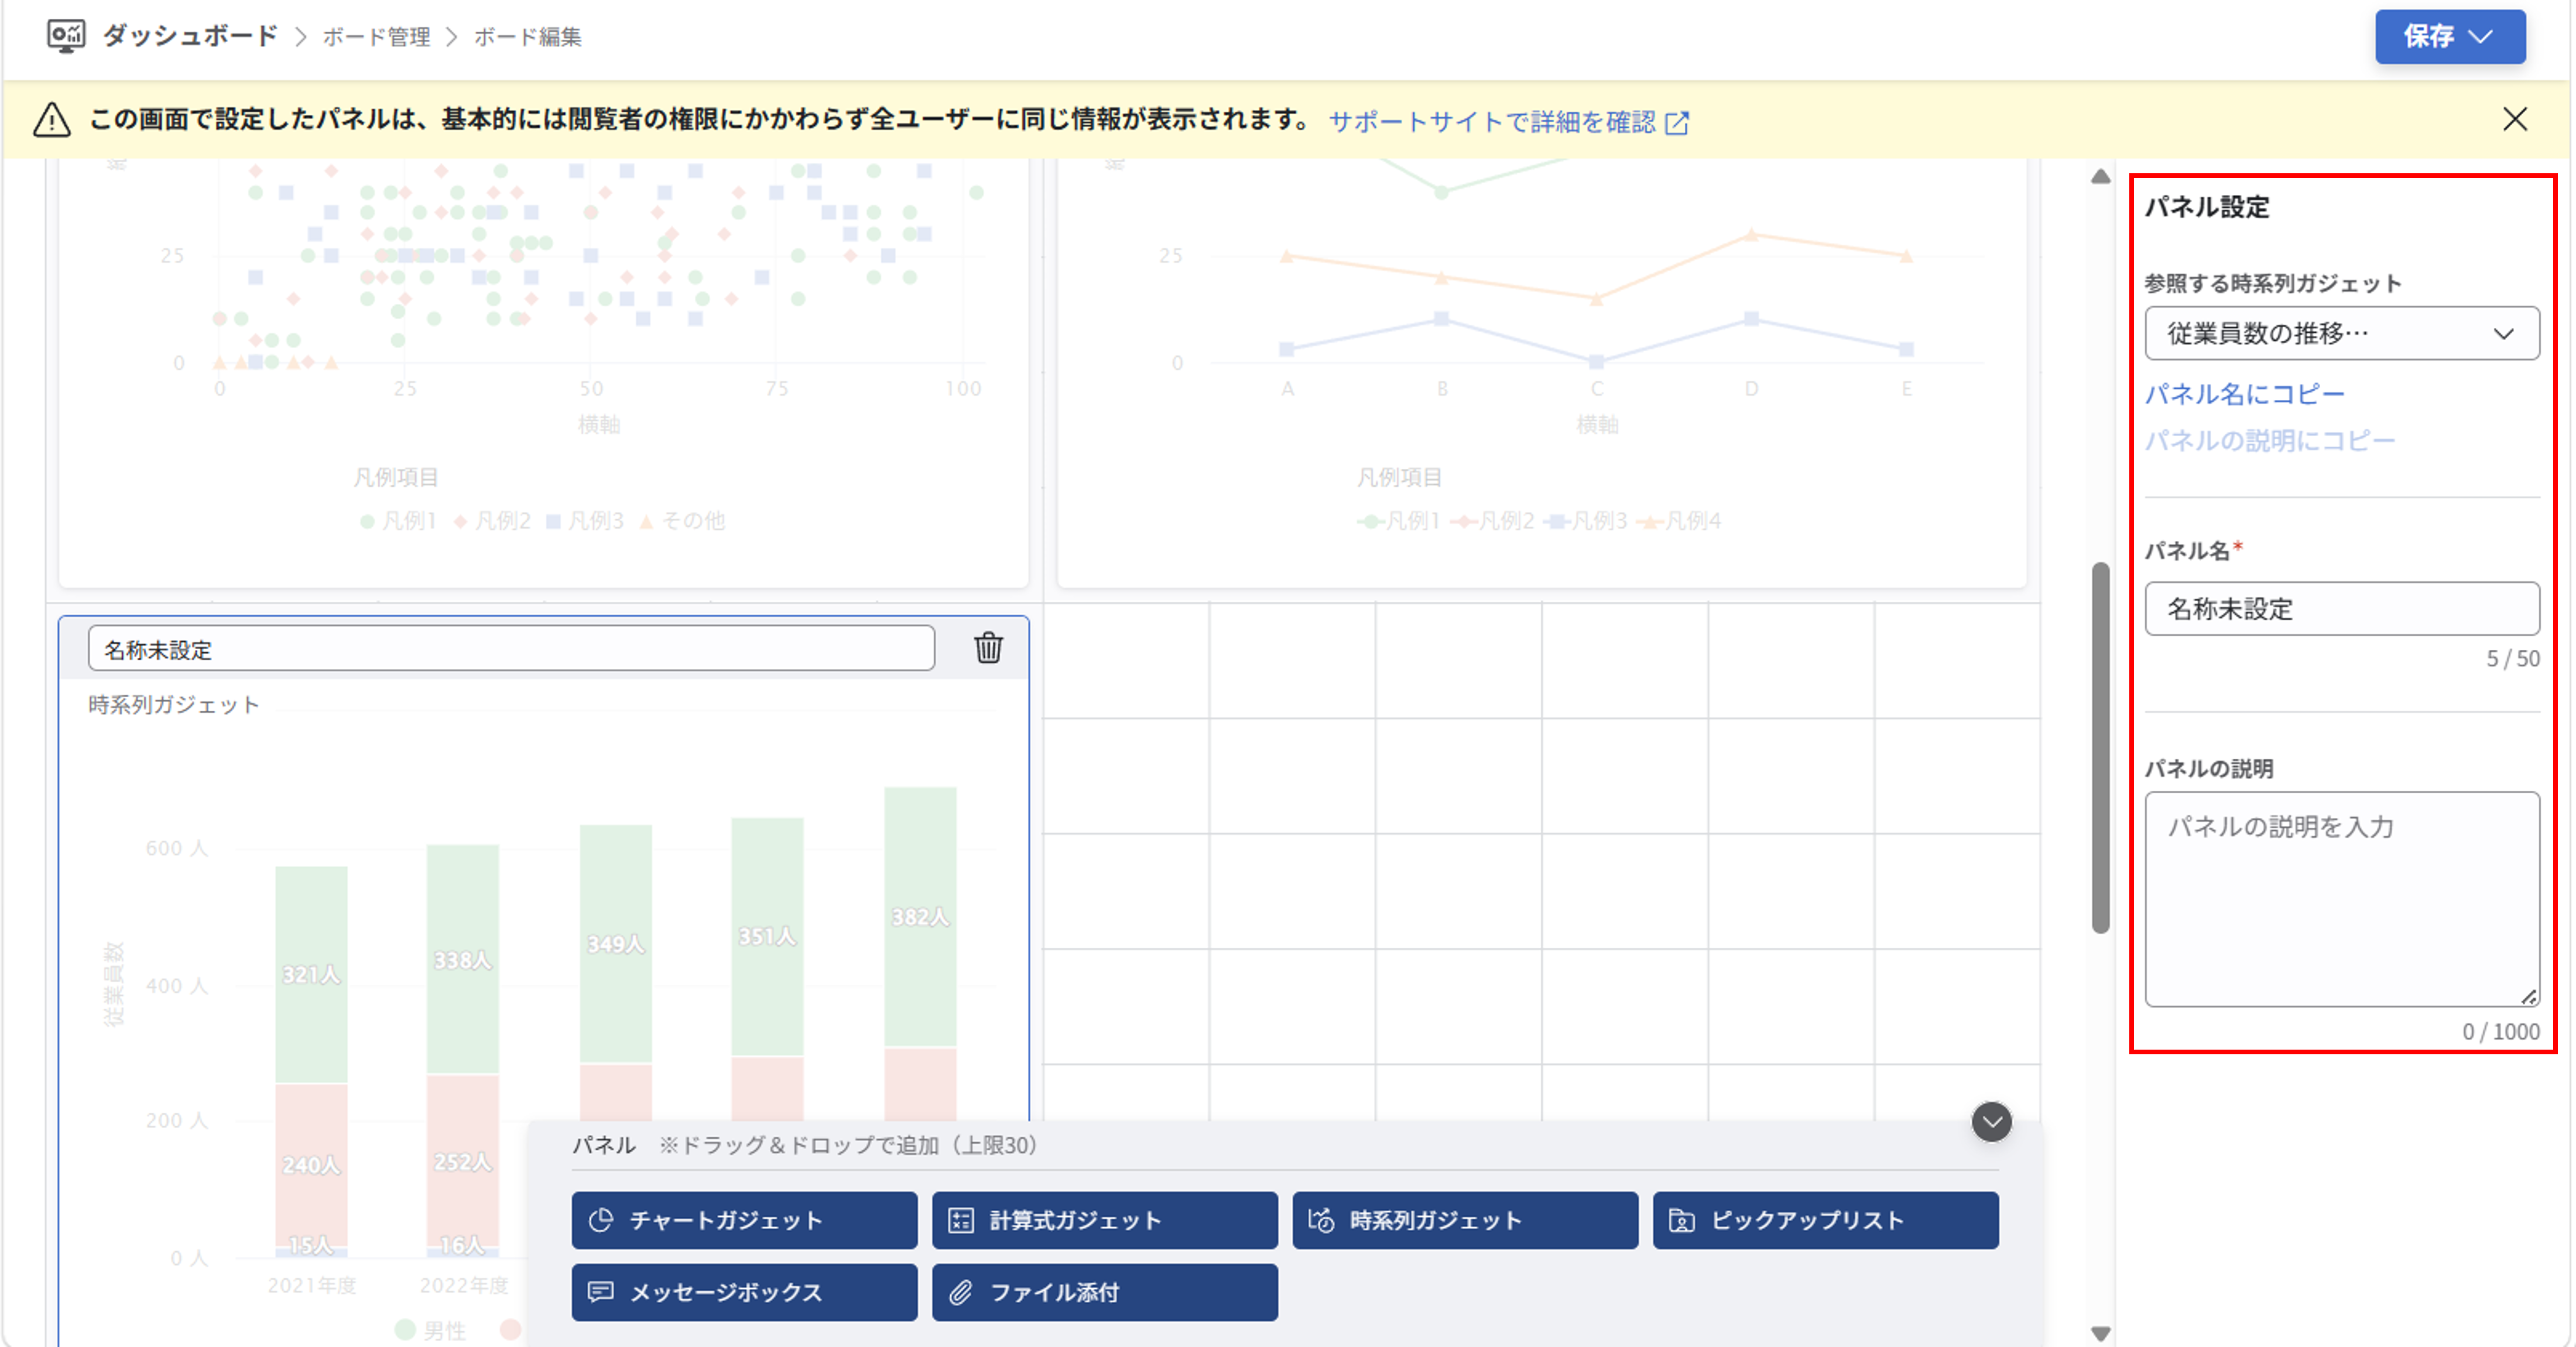This screenshot has height=1347, width=2576.
Task: Click the 2021年度 axis label
Action: (x=311, y=1285)
